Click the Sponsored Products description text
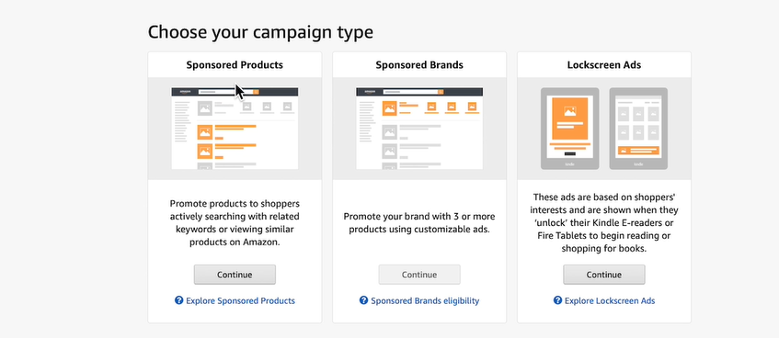Image resolution: width=779 pixels, height=338 pixels. pos(235,223)
